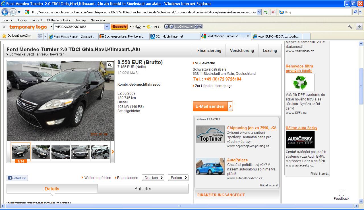
Task: Open the address bar URL dropdown
Action: [x=259, y=12]
